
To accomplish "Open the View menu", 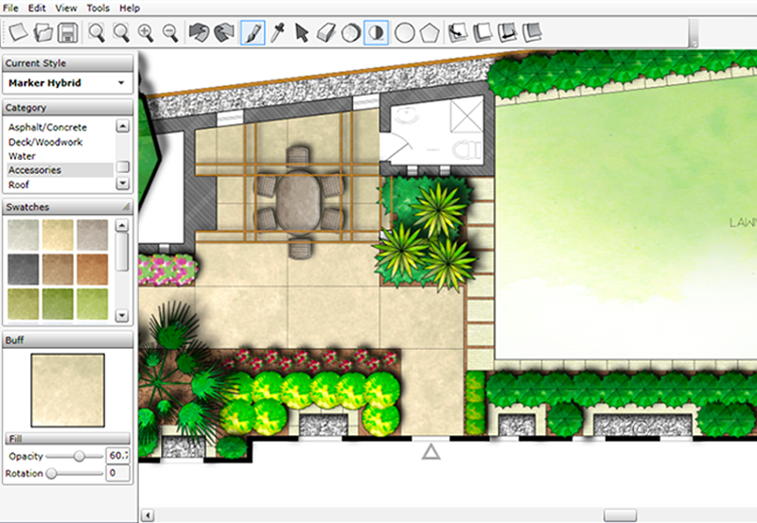I will [x=66, y=9].
